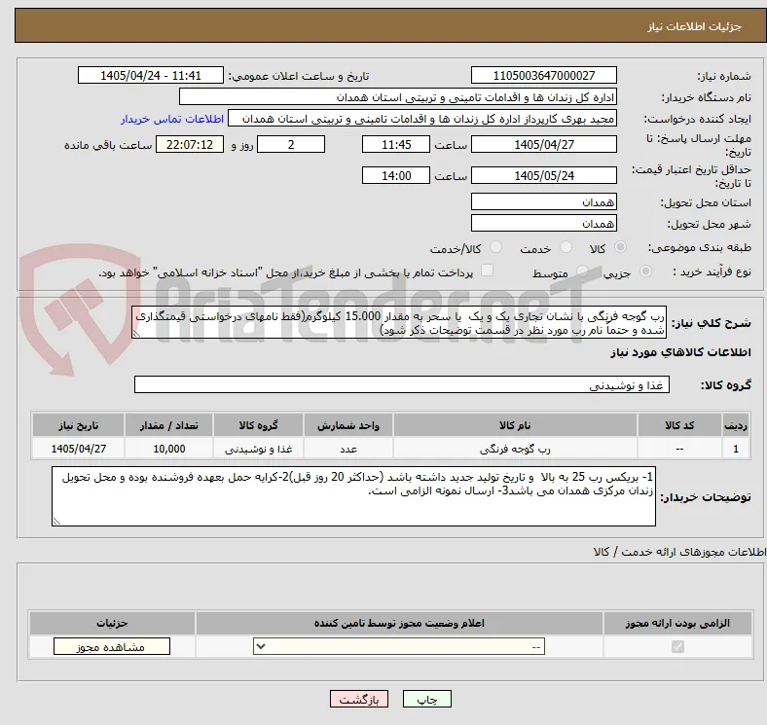This screenshot has width=767, height=725.
Task: Click the تاریخ نیاز column header
Action: tap(78, 425)
